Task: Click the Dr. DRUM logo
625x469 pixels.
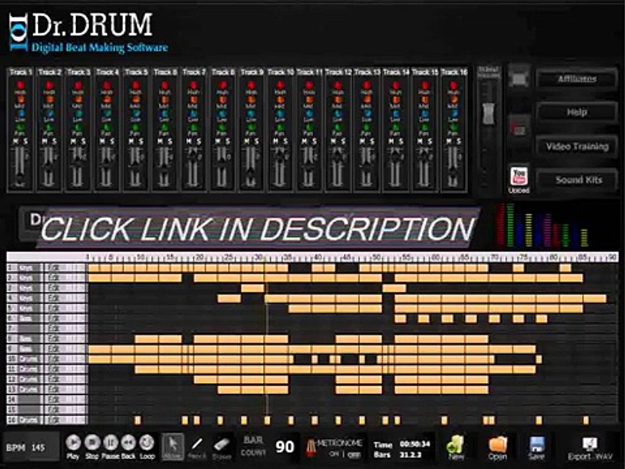Action: (x=89, y=33)
